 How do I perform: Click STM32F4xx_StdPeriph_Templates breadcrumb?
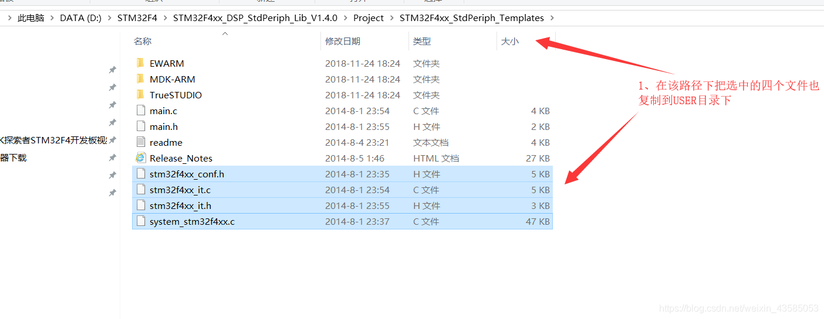pyautogui.click(x=472, y=18)
